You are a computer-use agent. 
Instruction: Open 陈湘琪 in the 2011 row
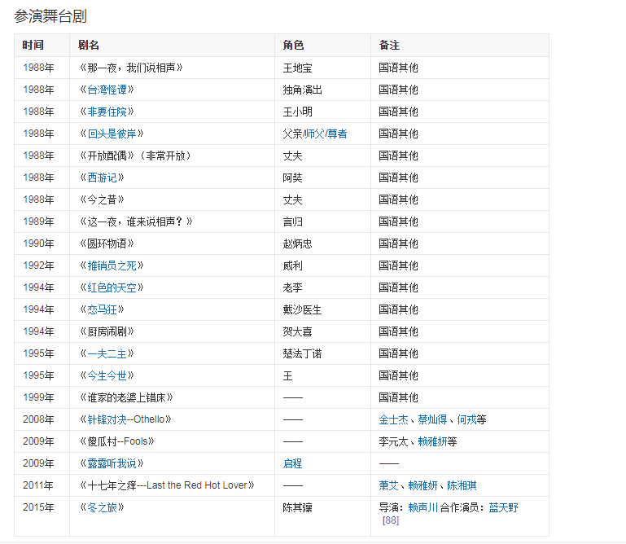(462, 485)
